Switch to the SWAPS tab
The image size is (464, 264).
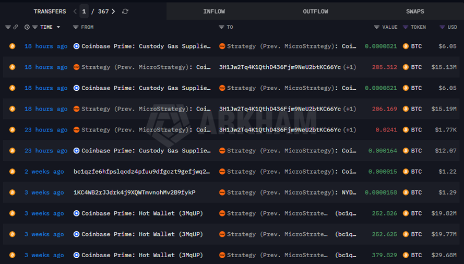coord(415,11)
